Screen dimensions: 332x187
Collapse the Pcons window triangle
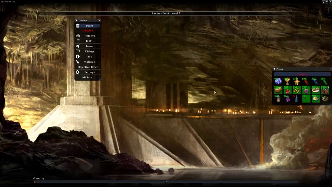(x=274, y=69)
